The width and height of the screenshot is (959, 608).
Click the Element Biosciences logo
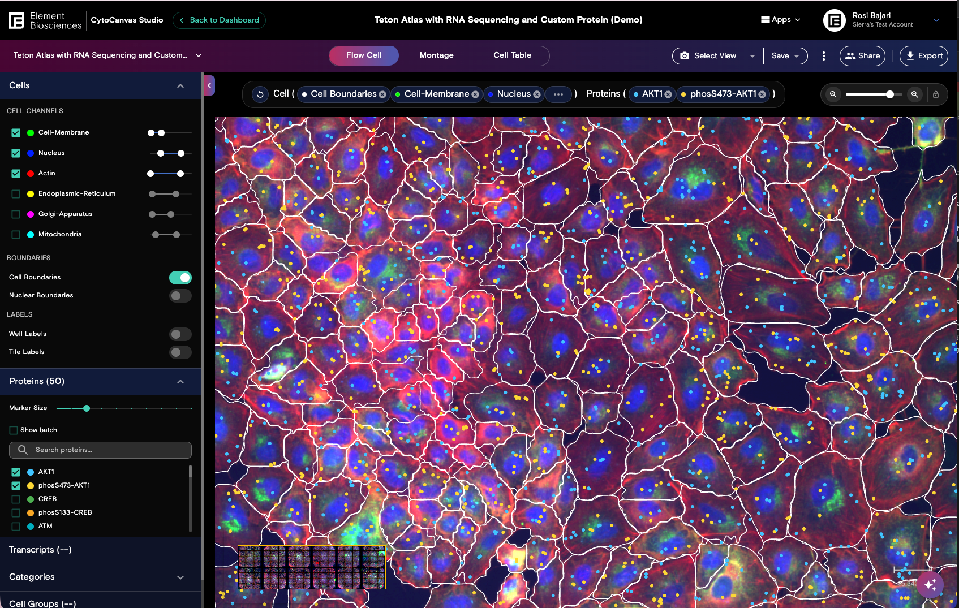[x=45, y=20]
